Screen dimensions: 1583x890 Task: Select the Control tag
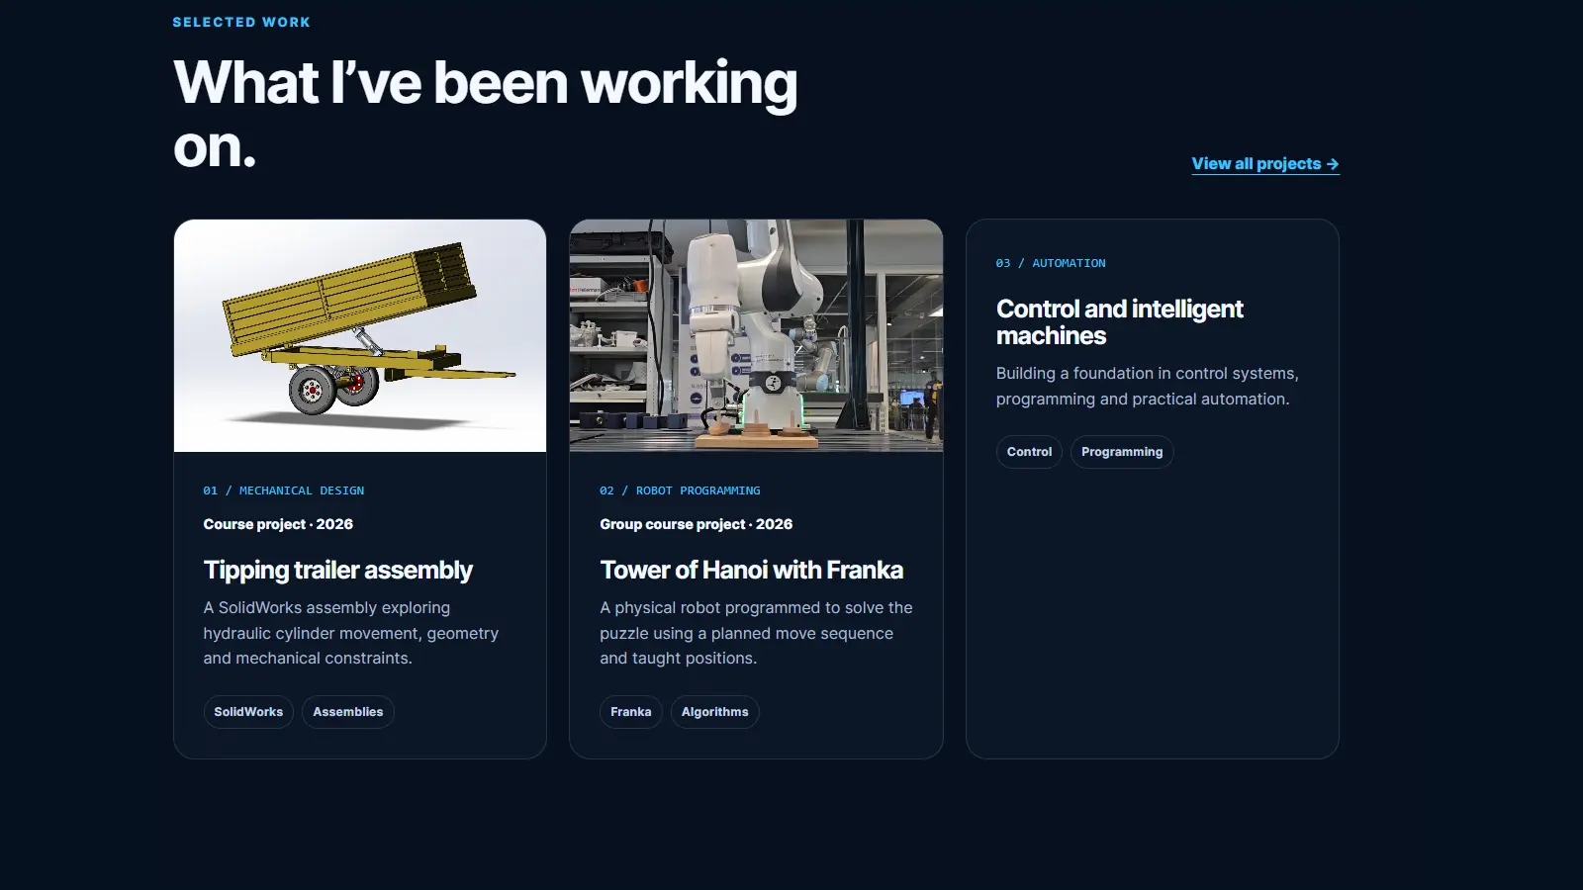pos(1029,452)
